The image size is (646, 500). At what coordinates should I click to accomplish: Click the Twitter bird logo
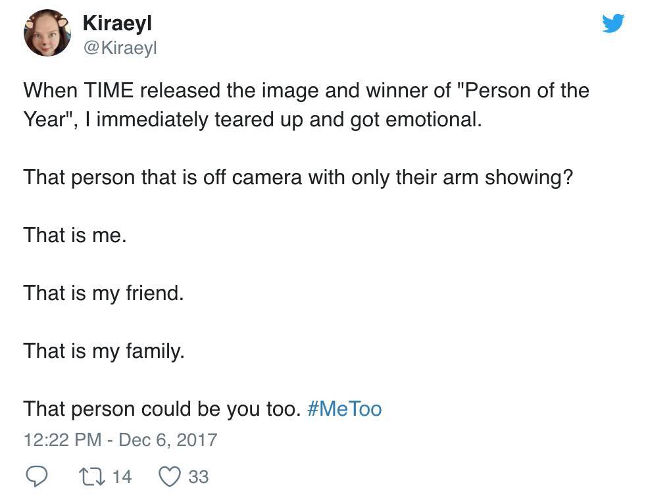click(613, 24)
